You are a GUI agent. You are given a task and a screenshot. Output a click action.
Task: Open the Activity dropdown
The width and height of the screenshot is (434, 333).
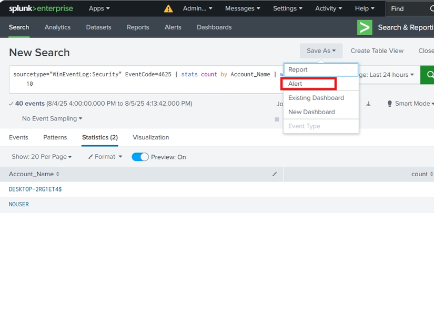(x=329, y=8)
